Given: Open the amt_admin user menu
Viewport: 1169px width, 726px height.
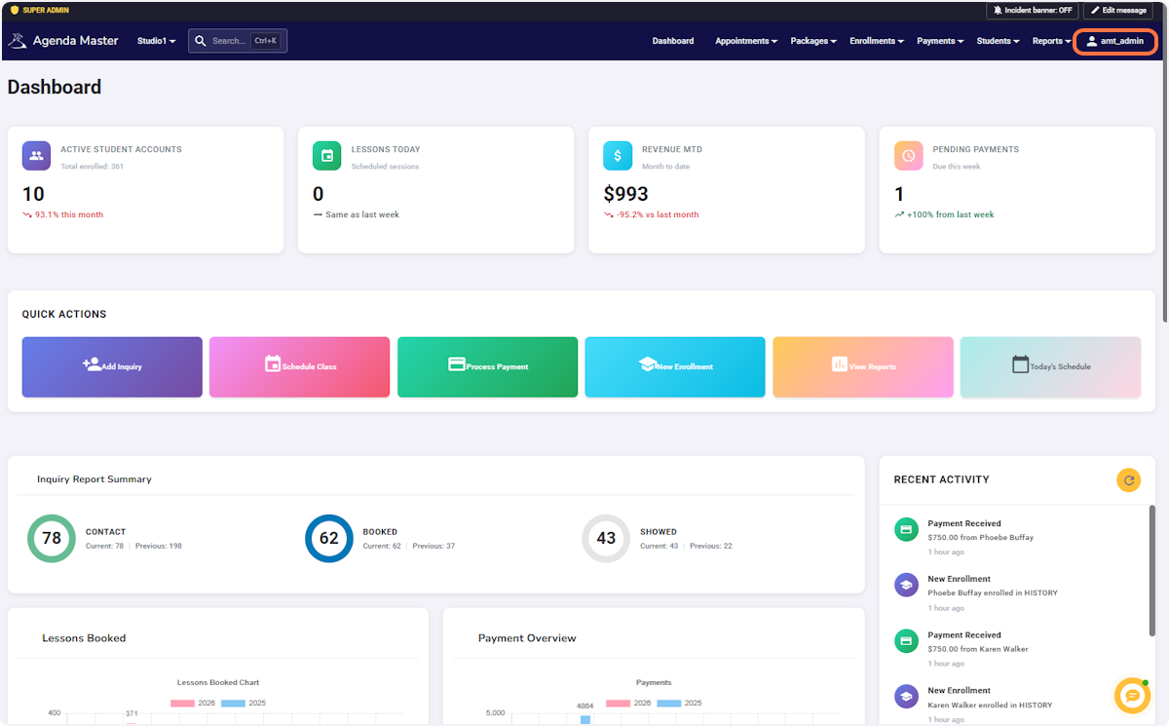Looking at the screenshot, I should click(1115, 41).
